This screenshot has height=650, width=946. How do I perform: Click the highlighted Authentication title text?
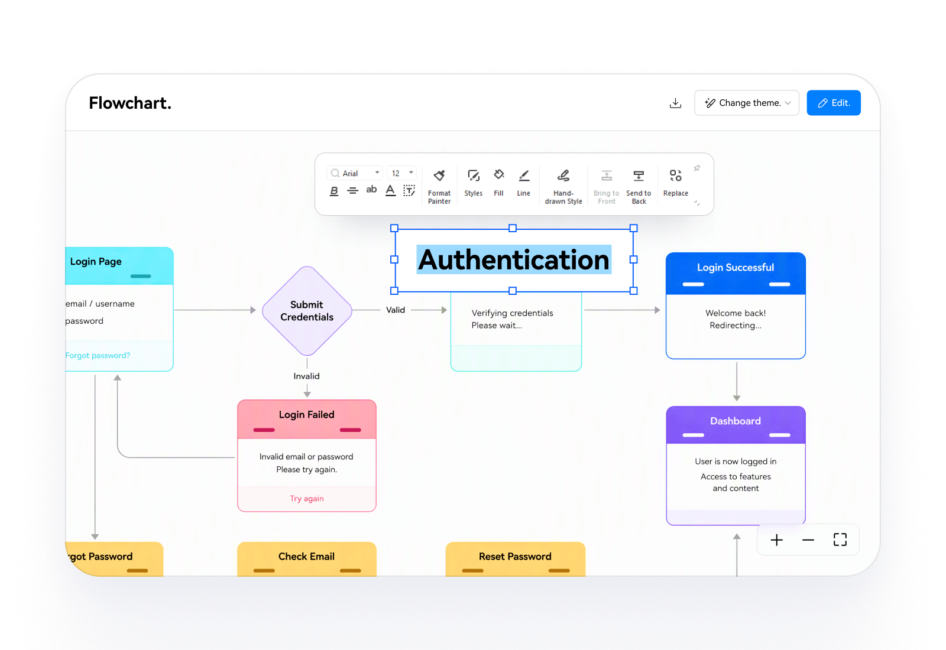tap(514, 260)
